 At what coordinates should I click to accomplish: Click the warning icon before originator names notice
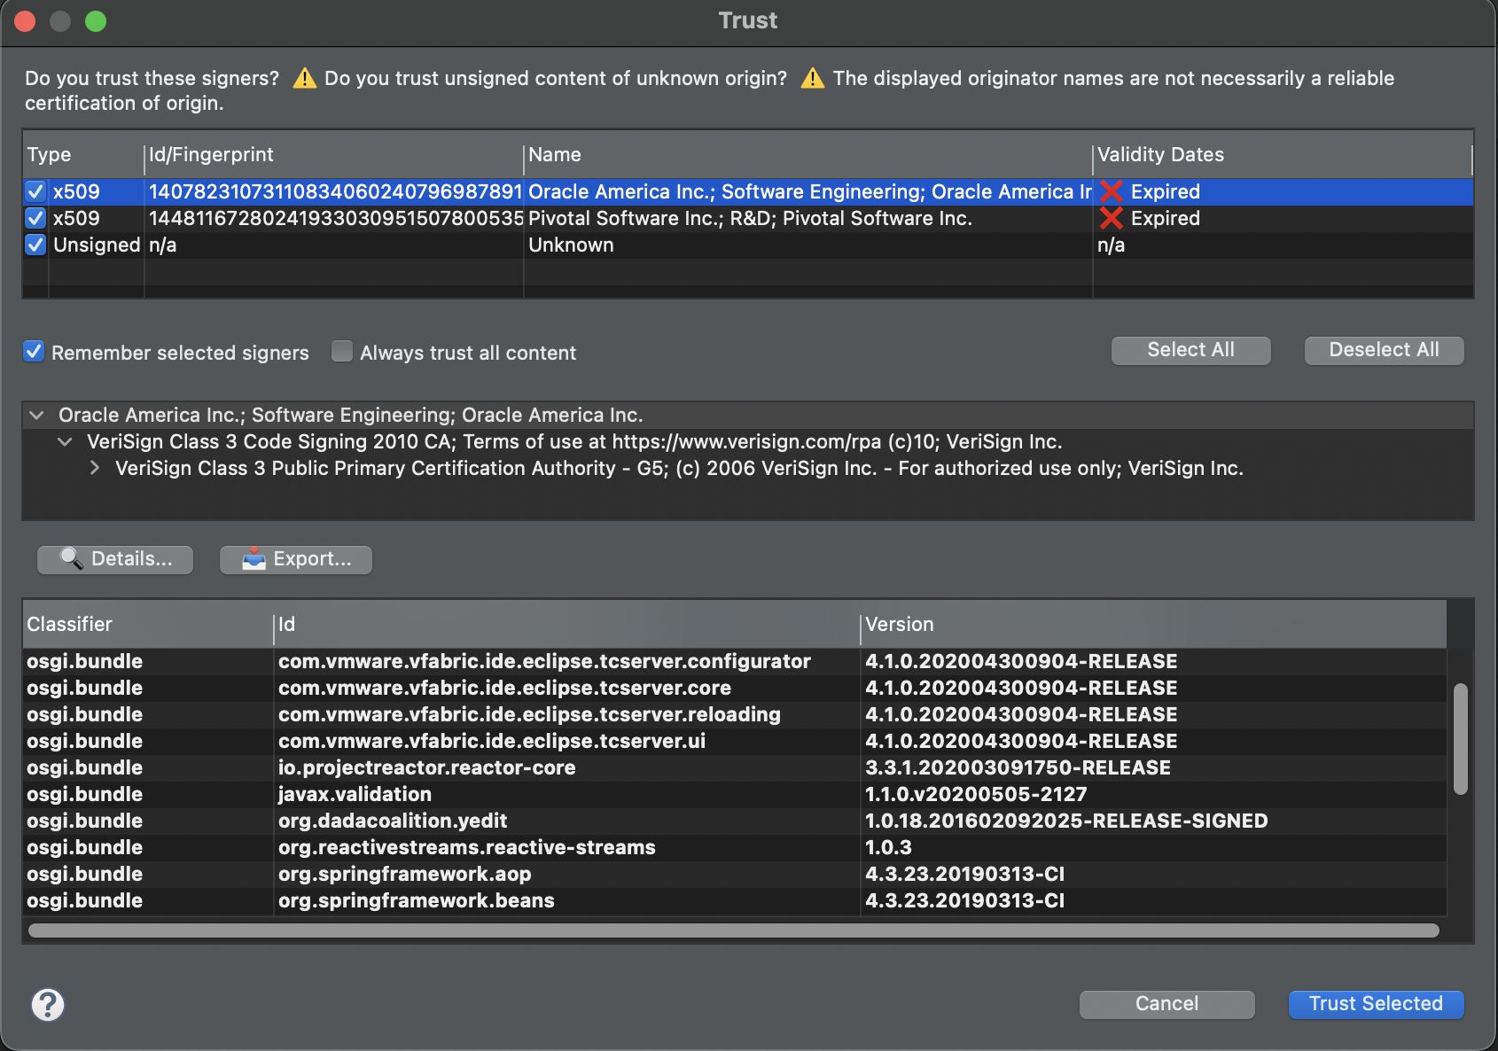tap(813, 78)
